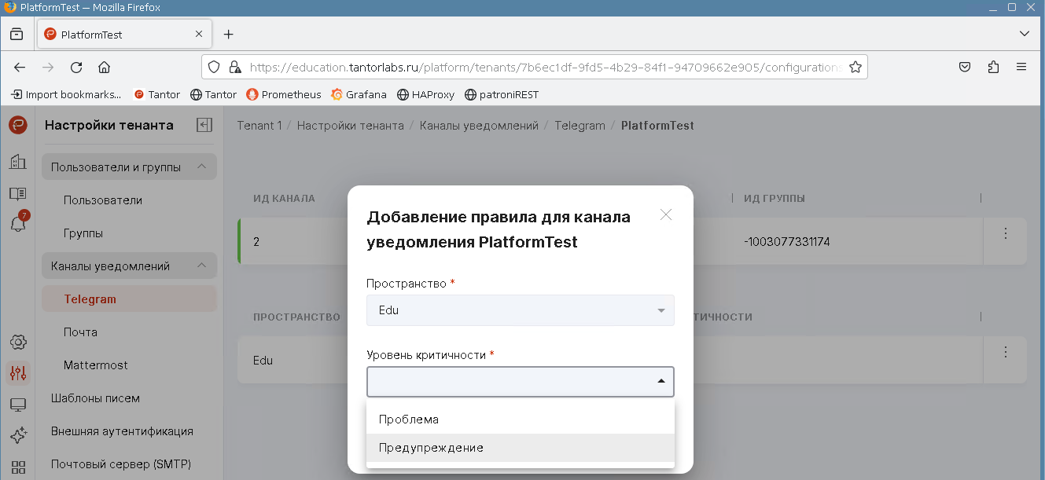Open the tenant settings sliders icon
Screen dimensions: 1045x480
coord(18,372)
